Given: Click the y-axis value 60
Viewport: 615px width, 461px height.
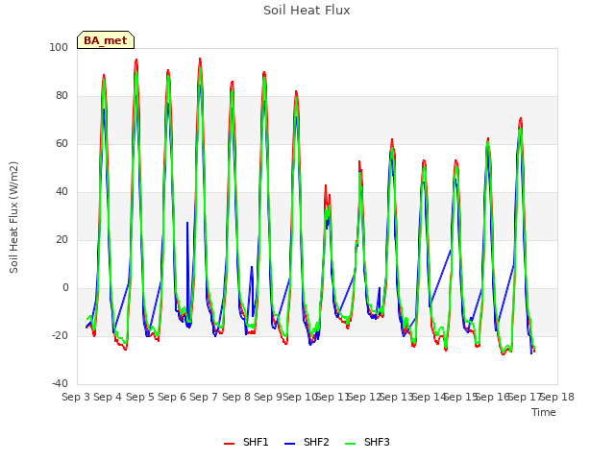Looking at the screenshot, I should 61,144.
